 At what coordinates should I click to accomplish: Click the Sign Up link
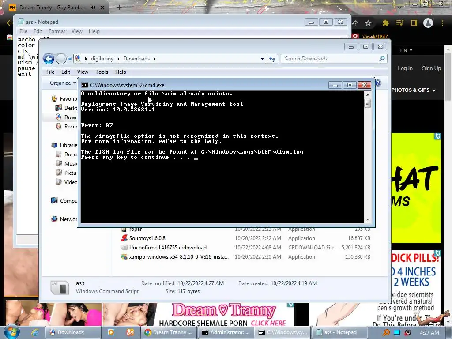click(431, 68)
